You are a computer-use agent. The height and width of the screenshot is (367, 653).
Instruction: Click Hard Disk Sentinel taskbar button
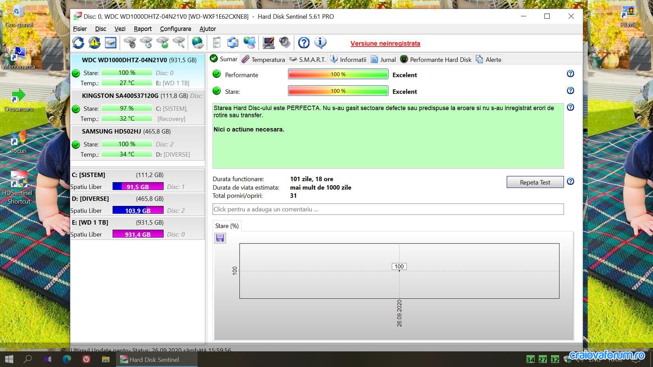[157, 359]
